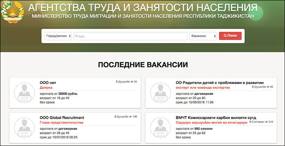Click the site title АГЕНТСТВА ТРУДА И ЗАНЯТОСТИ НАСЕЛЕНИЯ
The width and height of the screenshot is (285, 146).
(142, 8)
